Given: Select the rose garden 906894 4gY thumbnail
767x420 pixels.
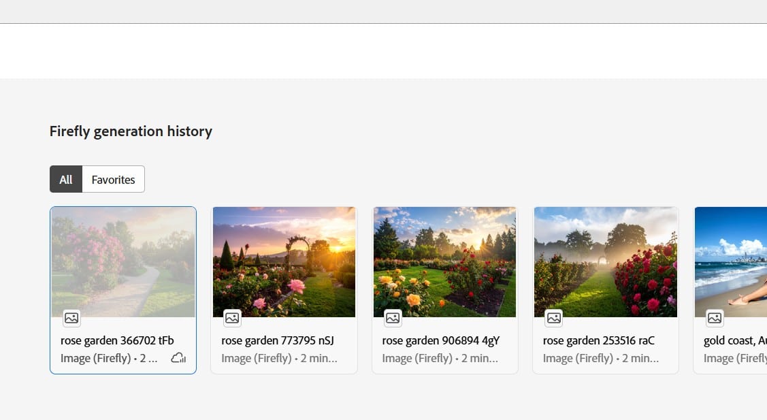Looking at the screenshot, I should (444, 262).
